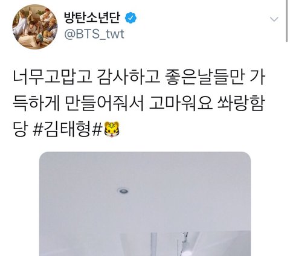
Task: Click the blue verified badge icon
Action: [130, 18]
